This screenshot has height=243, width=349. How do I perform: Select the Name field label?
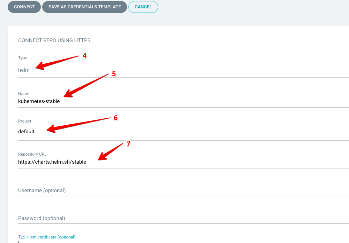click(24, 94)
